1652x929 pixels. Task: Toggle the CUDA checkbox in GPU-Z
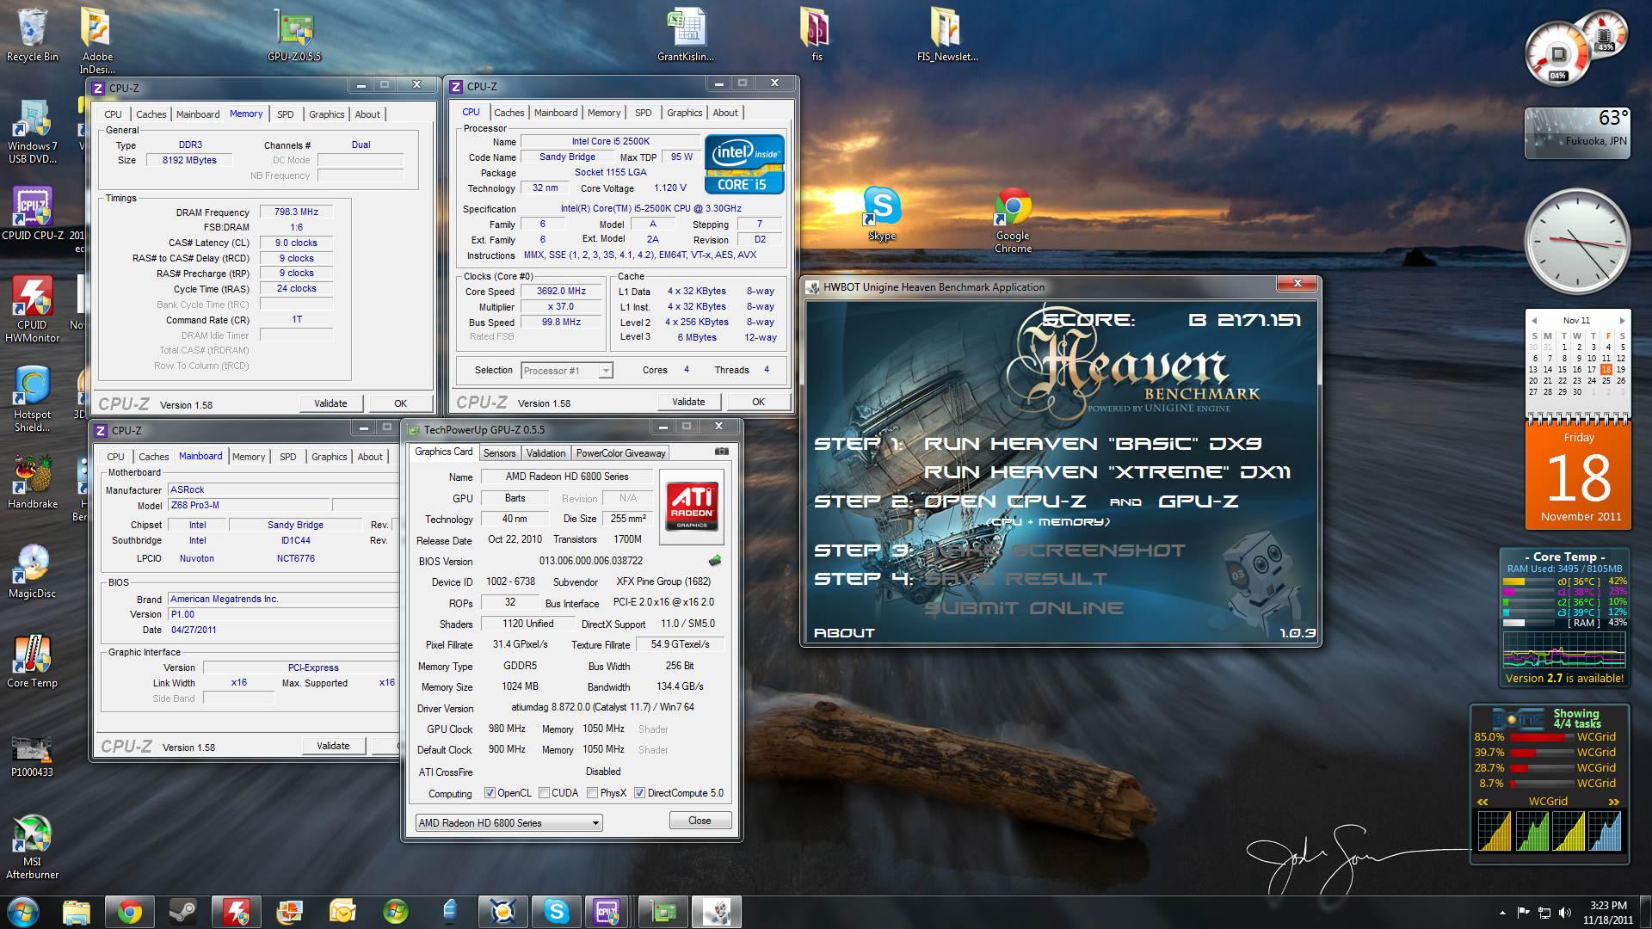[544, 793]
